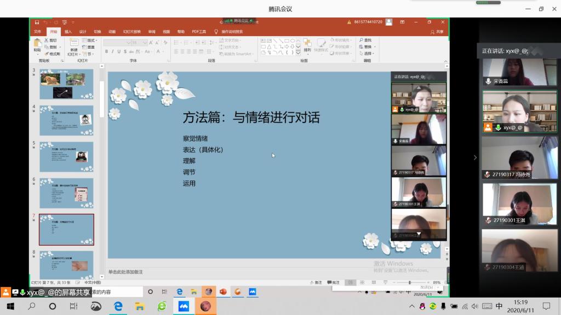Click the taskbar search magnifier

pos(31,306)
